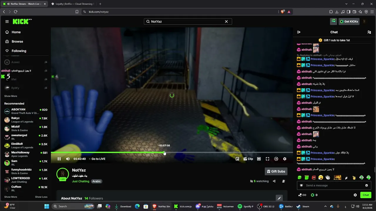Edit the About NotYaz section
376x211 pixels.
(x=279, y=198)
